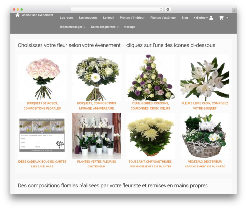Open 'Plantes d'intérieur' menu item
Viewport: 247px width, 209px height.
click(x=132, y=18)
